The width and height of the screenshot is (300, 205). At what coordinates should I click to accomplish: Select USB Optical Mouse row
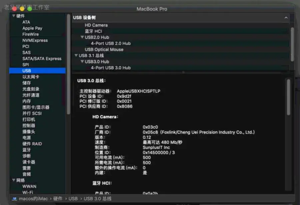104,50
